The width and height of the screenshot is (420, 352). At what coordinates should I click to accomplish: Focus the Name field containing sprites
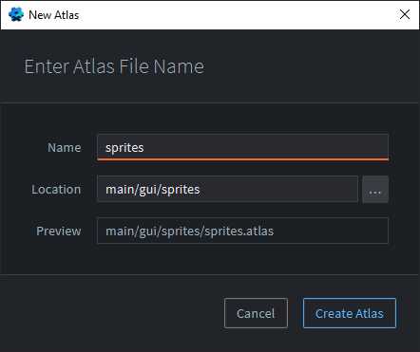(x=242, y=147)
